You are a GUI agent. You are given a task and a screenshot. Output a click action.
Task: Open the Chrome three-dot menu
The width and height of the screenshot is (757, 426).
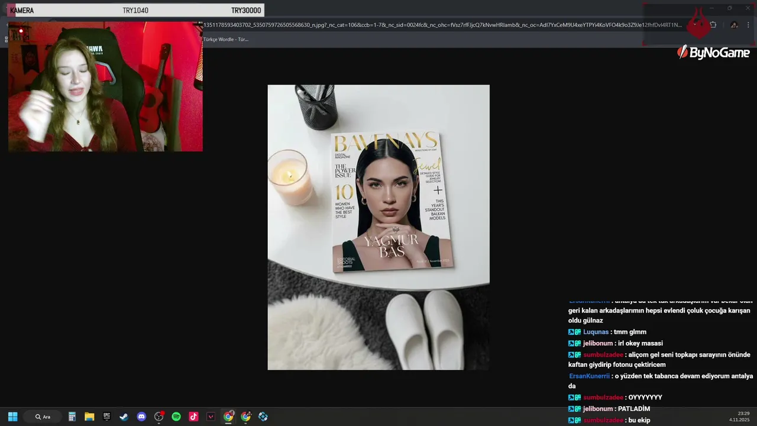click(749, 25)
